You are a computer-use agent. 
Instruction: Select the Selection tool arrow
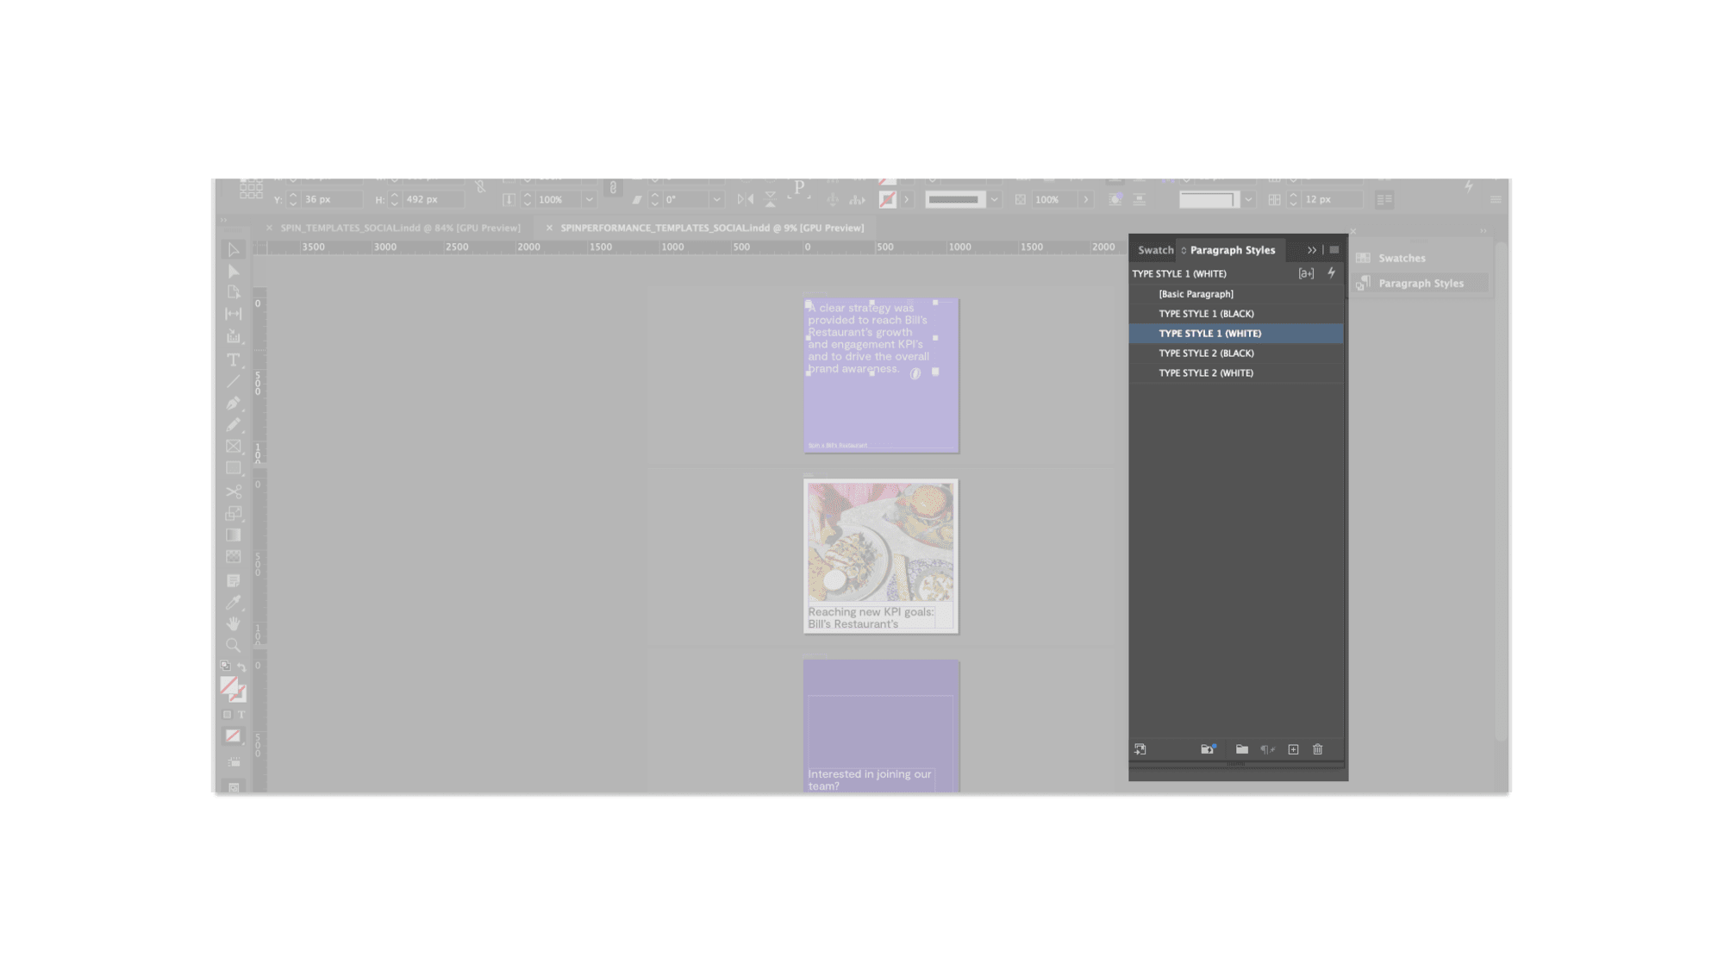tap(234, 250)
